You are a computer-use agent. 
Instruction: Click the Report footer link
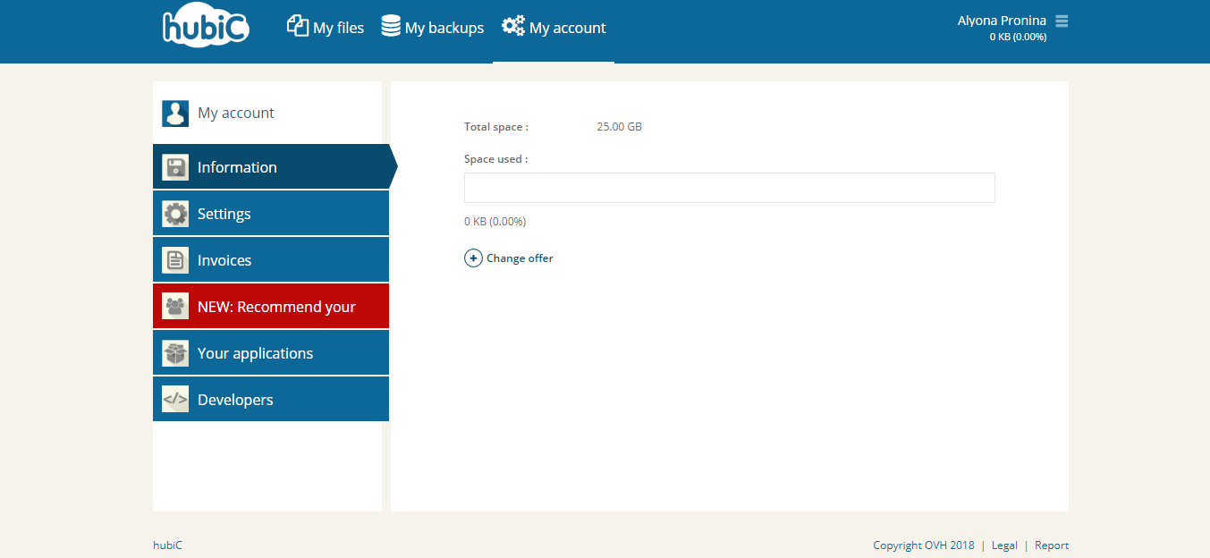1052,545
